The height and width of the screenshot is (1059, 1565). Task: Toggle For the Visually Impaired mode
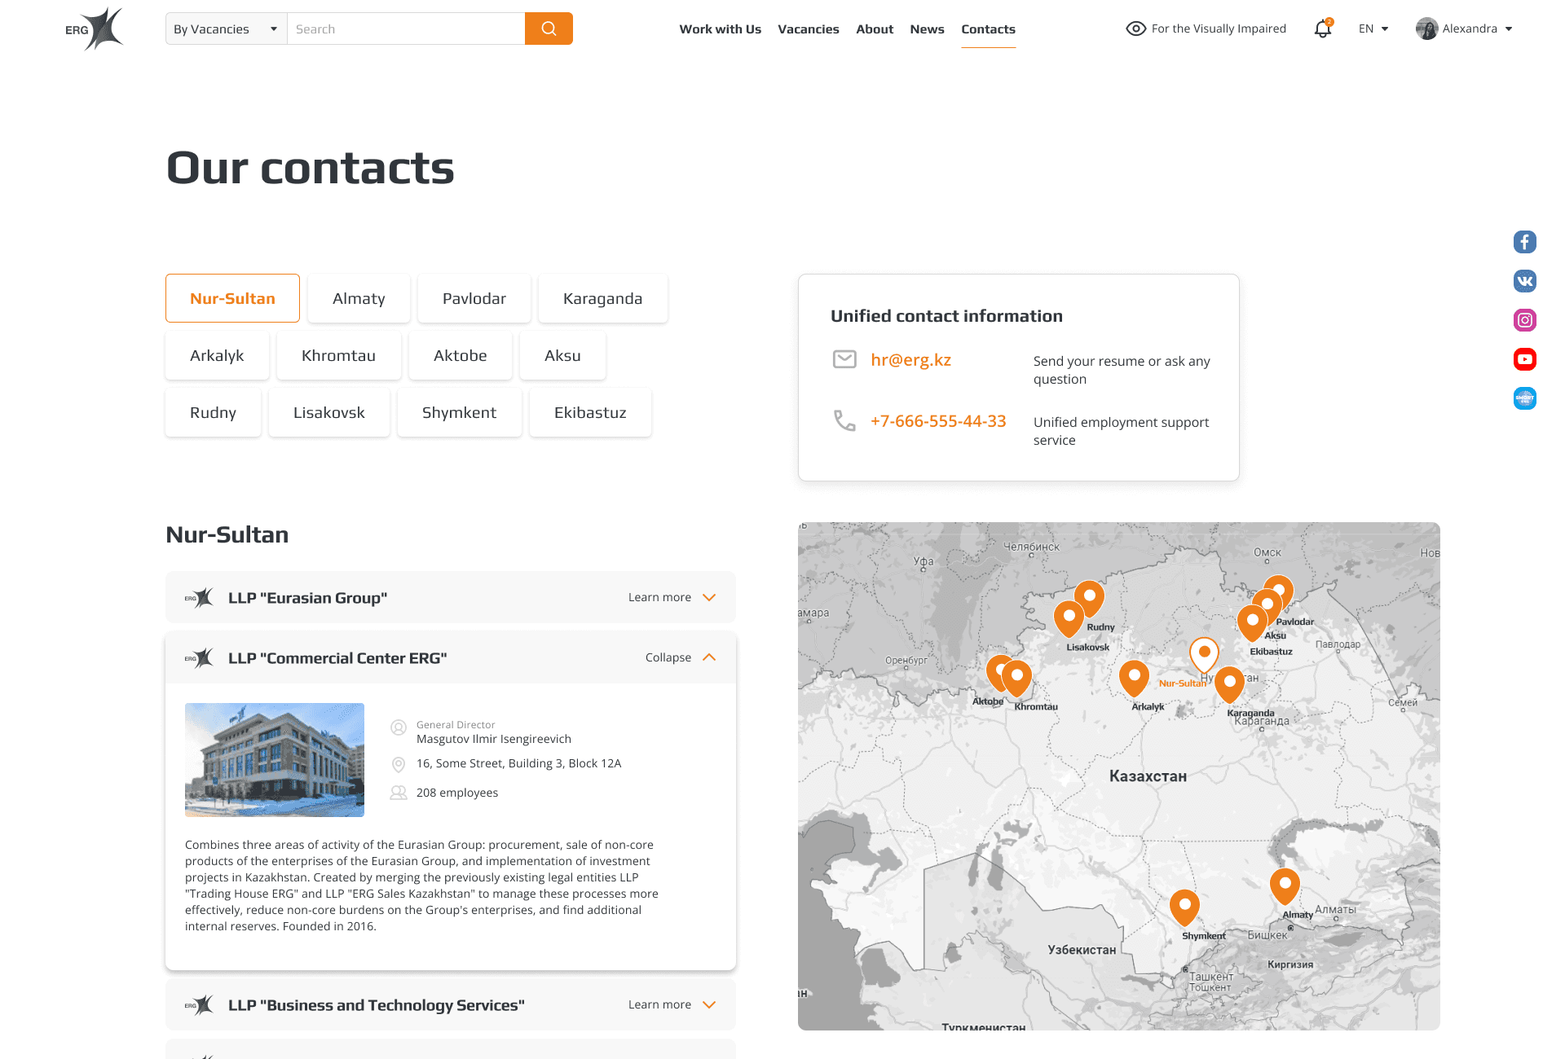coord(1206,29)
